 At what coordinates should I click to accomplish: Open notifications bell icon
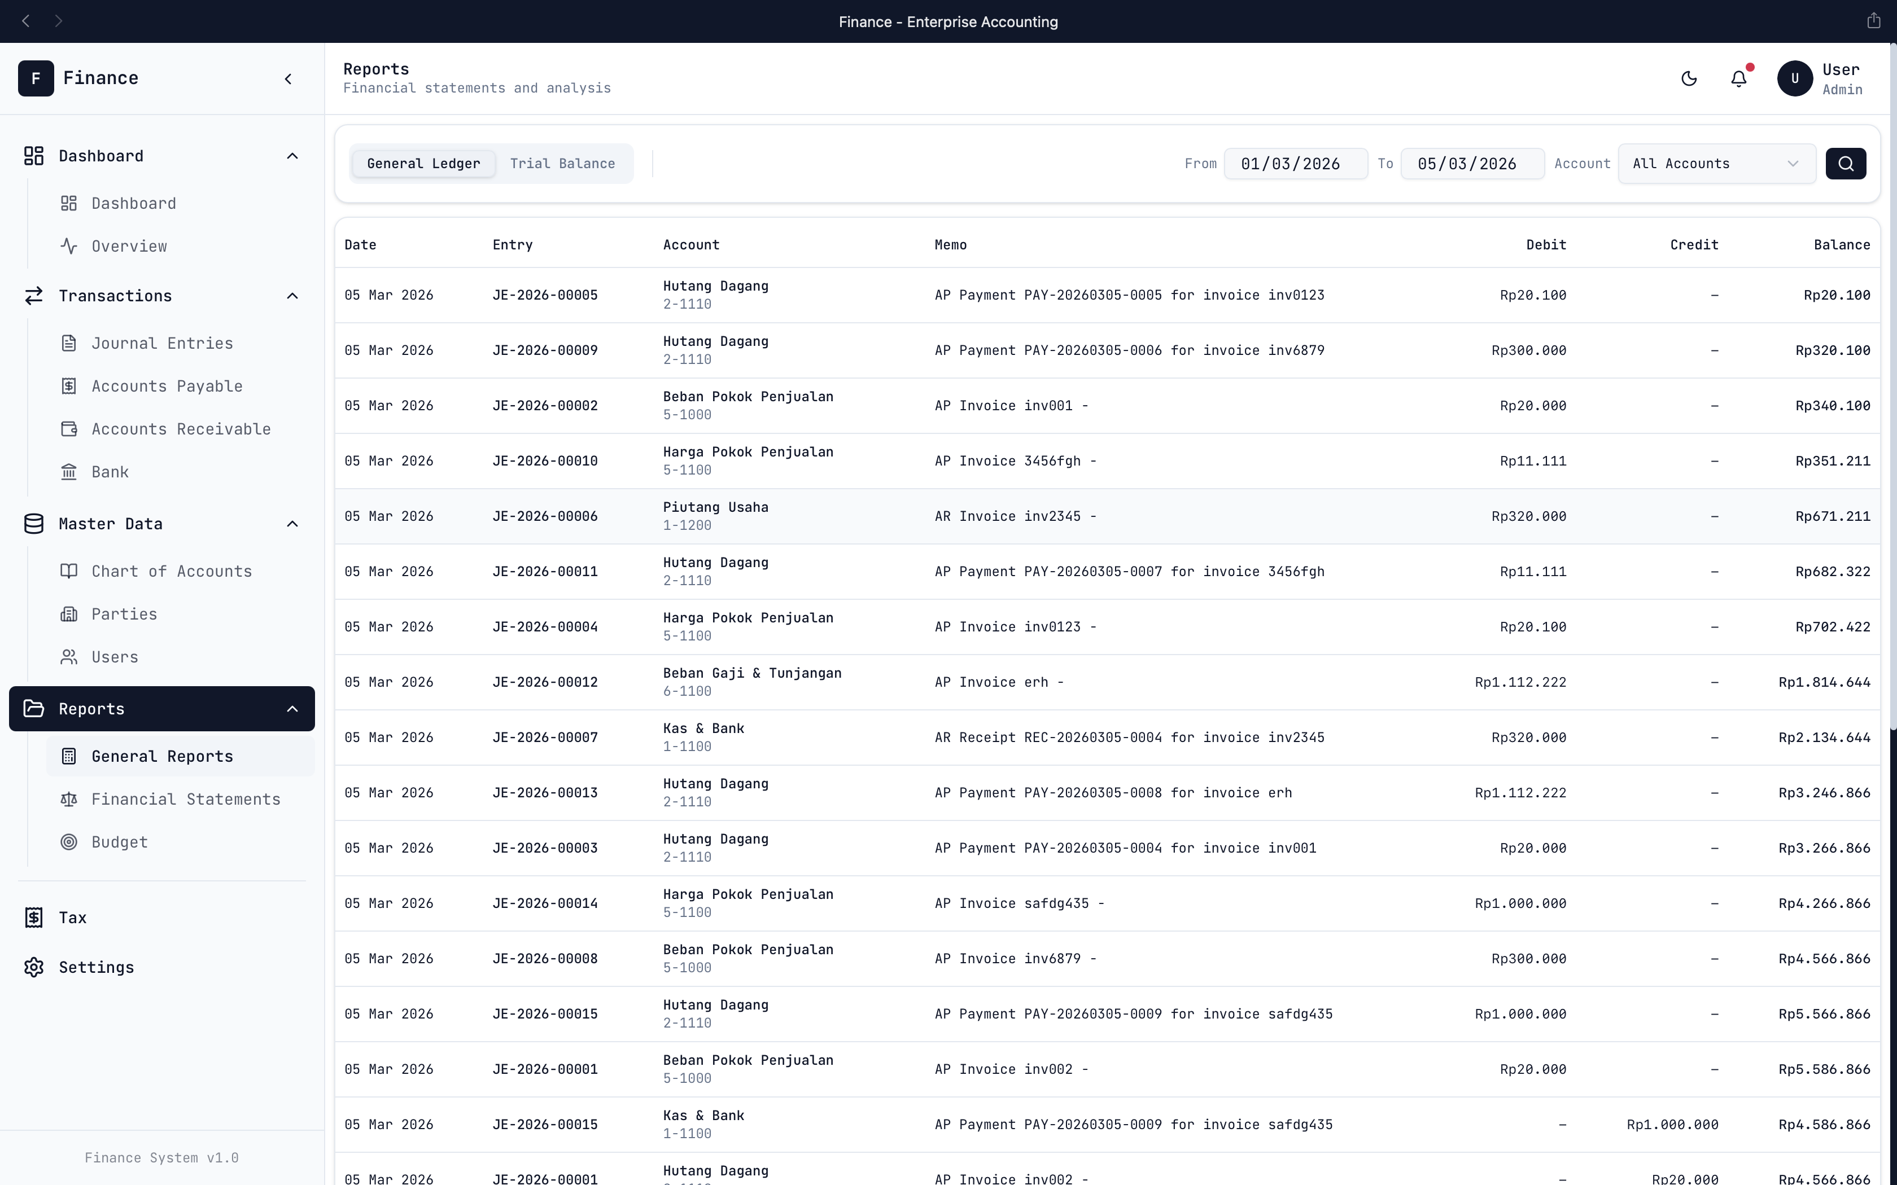[1739, 78]
